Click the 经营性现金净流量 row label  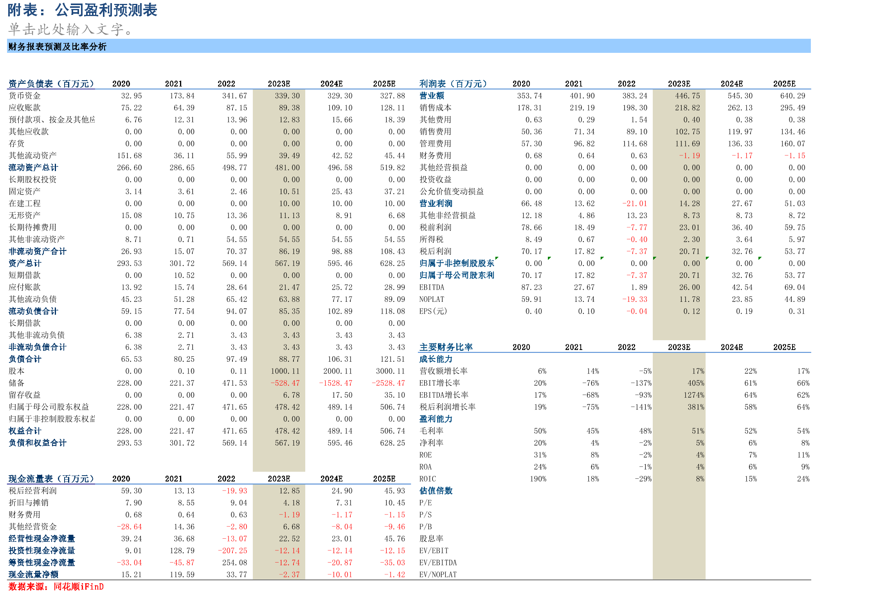point(42,539)
